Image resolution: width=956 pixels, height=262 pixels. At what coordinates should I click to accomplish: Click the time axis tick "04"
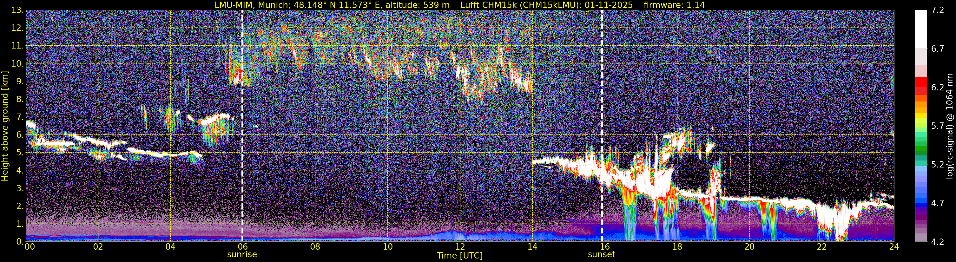[x=170, y=247]
